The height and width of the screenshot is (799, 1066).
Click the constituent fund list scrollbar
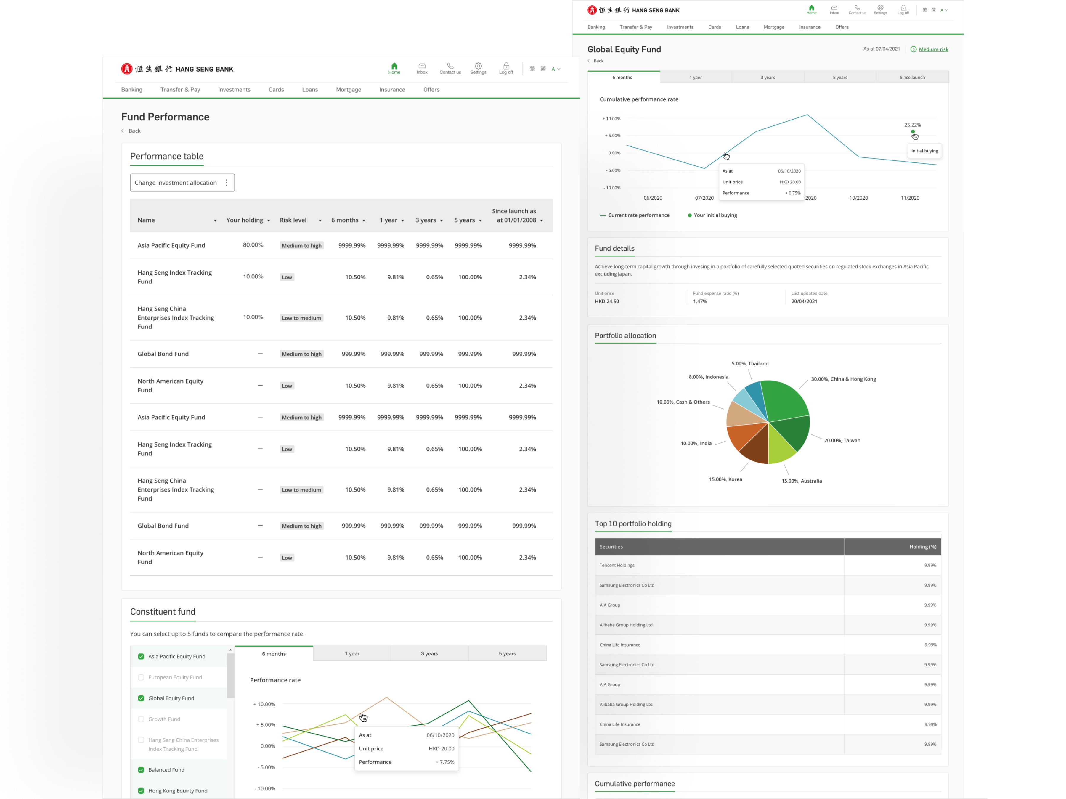click(230, 675)
